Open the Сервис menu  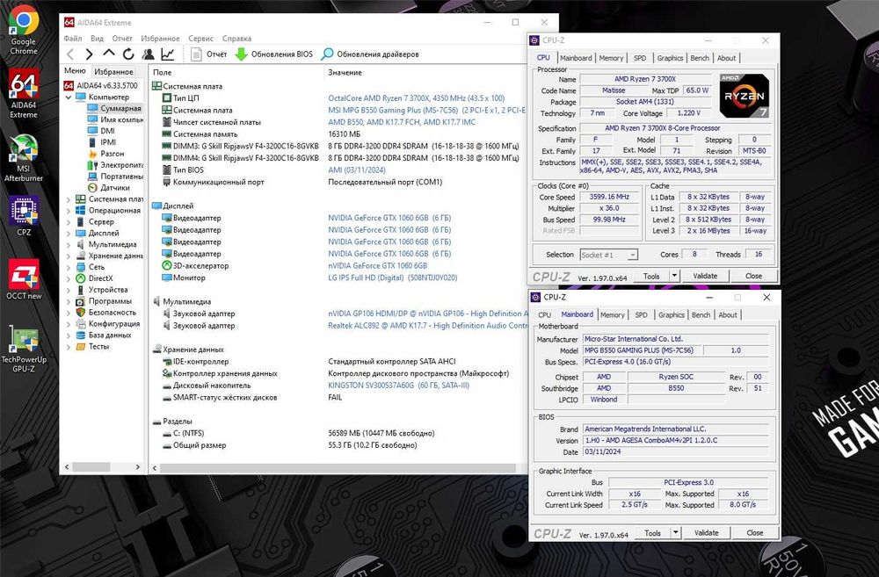pos(200,38)
